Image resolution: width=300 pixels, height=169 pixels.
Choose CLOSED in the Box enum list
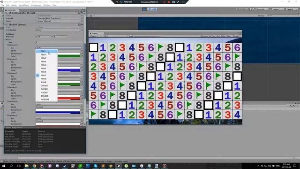pyautogui.click(x=46, y=89)
